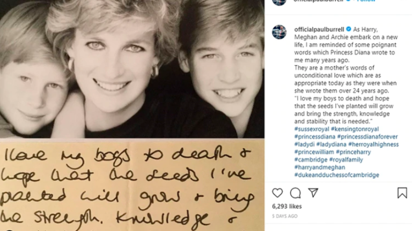
Task: Open the officialpaulburrell username in caption
Action: pos(319,29)
